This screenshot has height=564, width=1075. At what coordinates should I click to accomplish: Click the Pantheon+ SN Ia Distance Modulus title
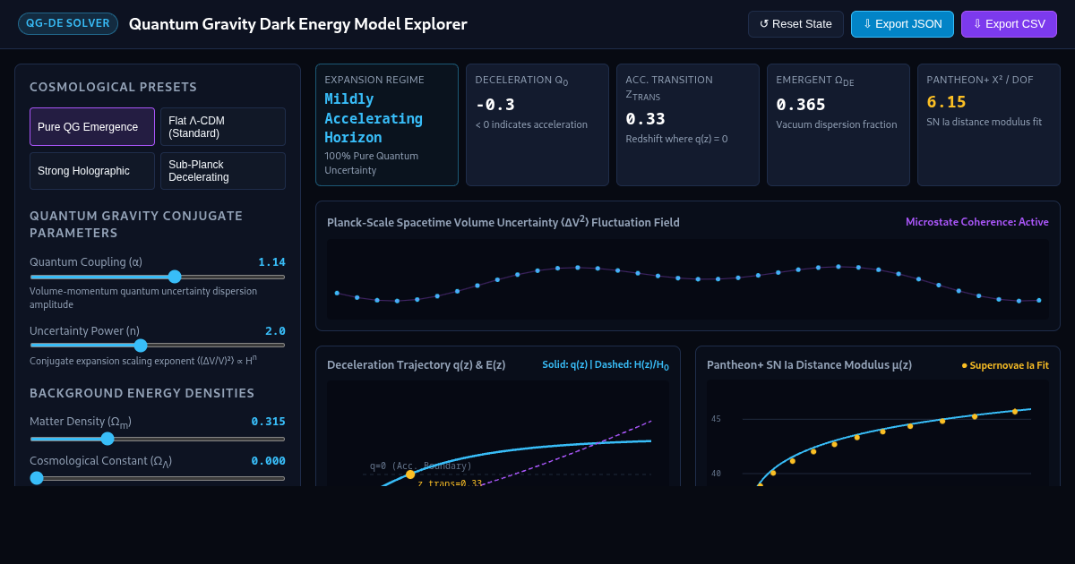pos(809,365)
